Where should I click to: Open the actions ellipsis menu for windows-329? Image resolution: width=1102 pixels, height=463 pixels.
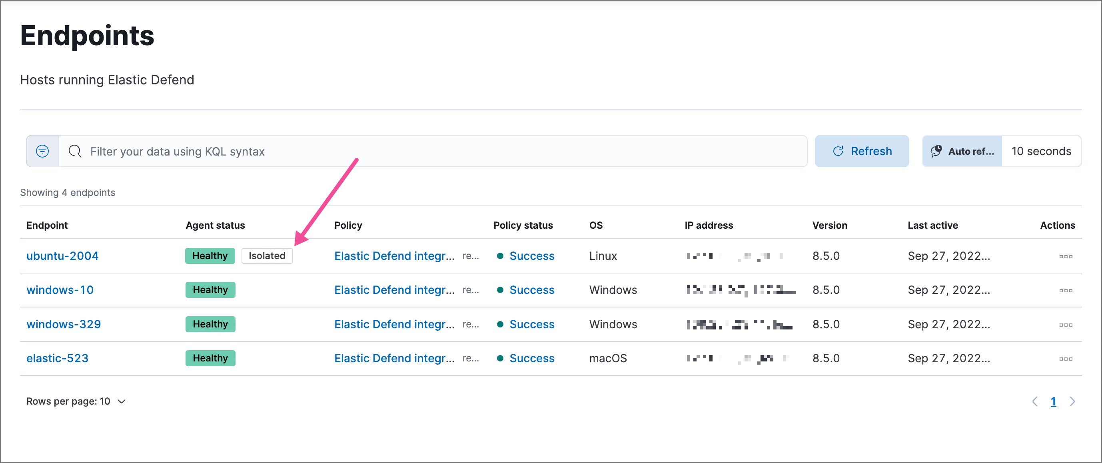pyautogui.click(x=1066, y=324)
